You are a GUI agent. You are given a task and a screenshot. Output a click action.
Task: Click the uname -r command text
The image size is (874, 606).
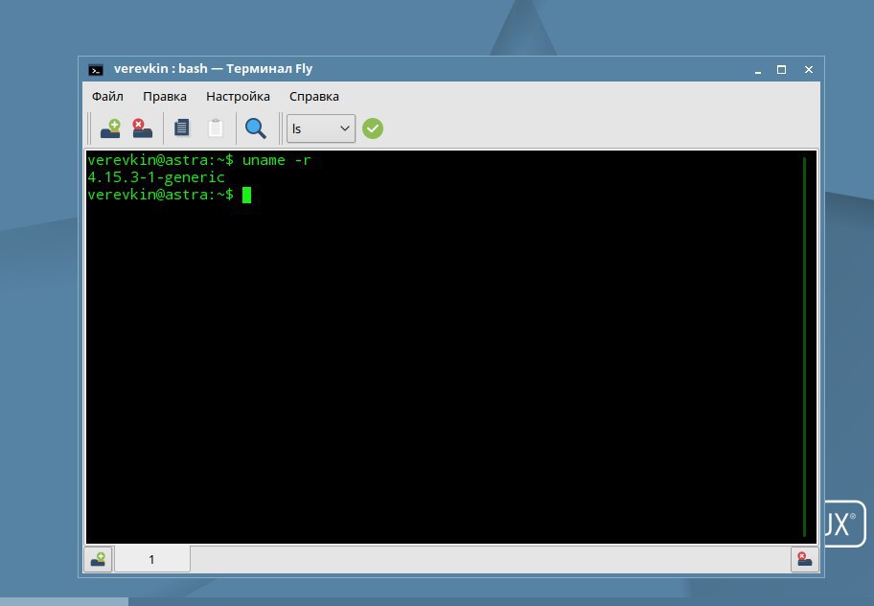[x=276, y=160]
